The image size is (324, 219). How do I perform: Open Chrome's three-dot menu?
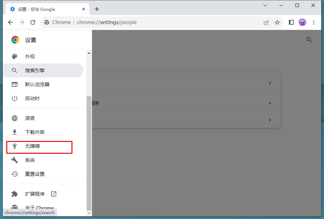pyautogui.click(x=314, y=22)
